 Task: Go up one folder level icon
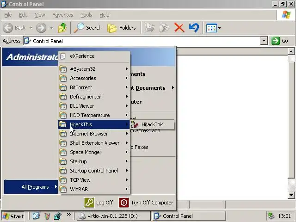click(x=62, y=28)
